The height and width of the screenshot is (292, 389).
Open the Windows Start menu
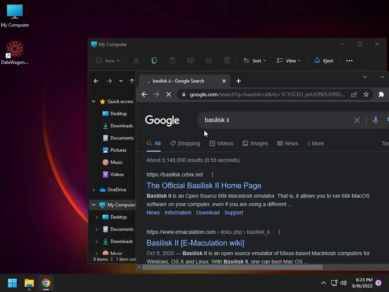pos(12,283)
